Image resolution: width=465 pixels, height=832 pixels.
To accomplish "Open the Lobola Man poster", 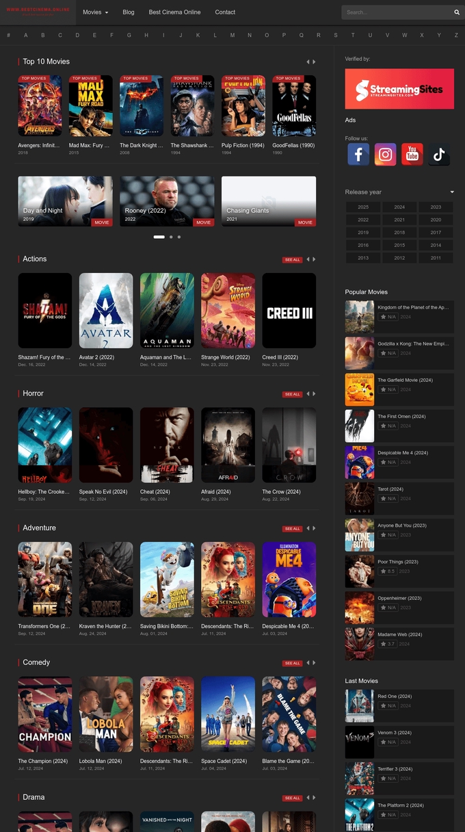I will [106, 714].
